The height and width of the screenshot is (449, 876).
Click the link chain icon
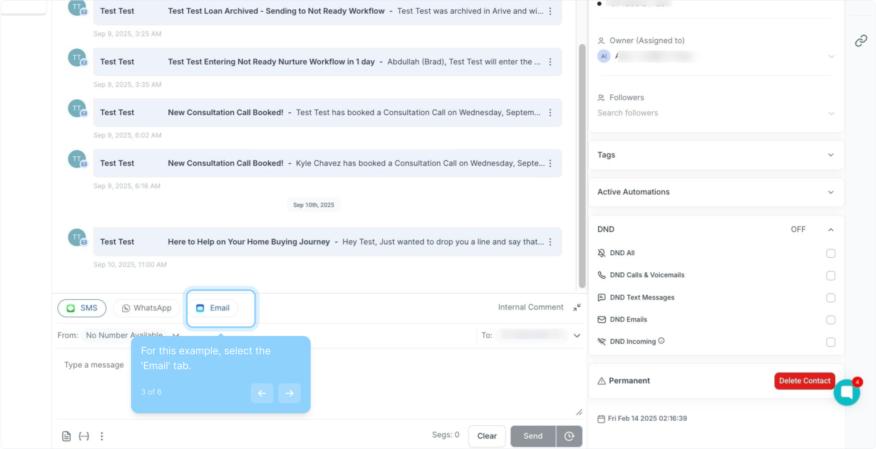point(861,41)
